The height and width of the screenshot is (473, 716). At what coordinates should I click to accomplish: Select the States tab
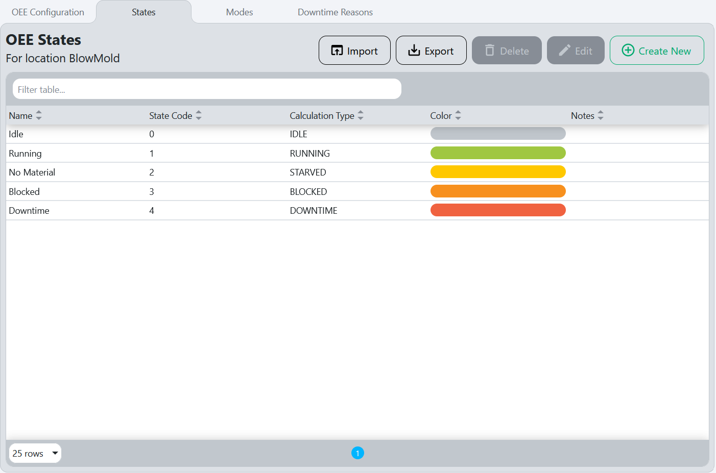144,12
